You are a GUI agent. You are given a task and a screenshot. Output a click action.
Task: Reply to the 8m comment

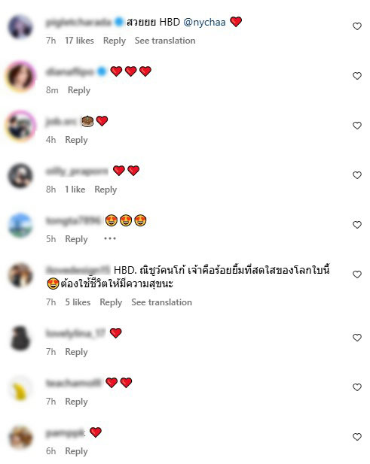point(79,90)
